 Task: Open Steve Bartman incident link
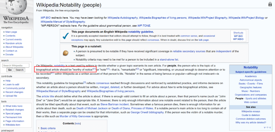click(115, 105)
